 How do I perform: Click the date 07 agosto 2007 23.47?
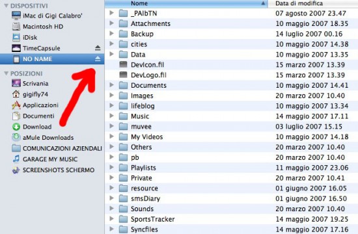(x=310, y=13)
